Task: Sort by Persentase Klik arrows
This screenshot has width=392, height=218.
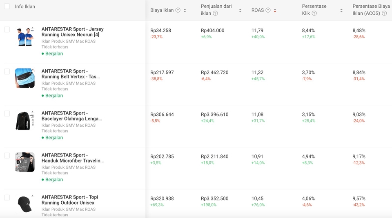Action: [341, 11]
